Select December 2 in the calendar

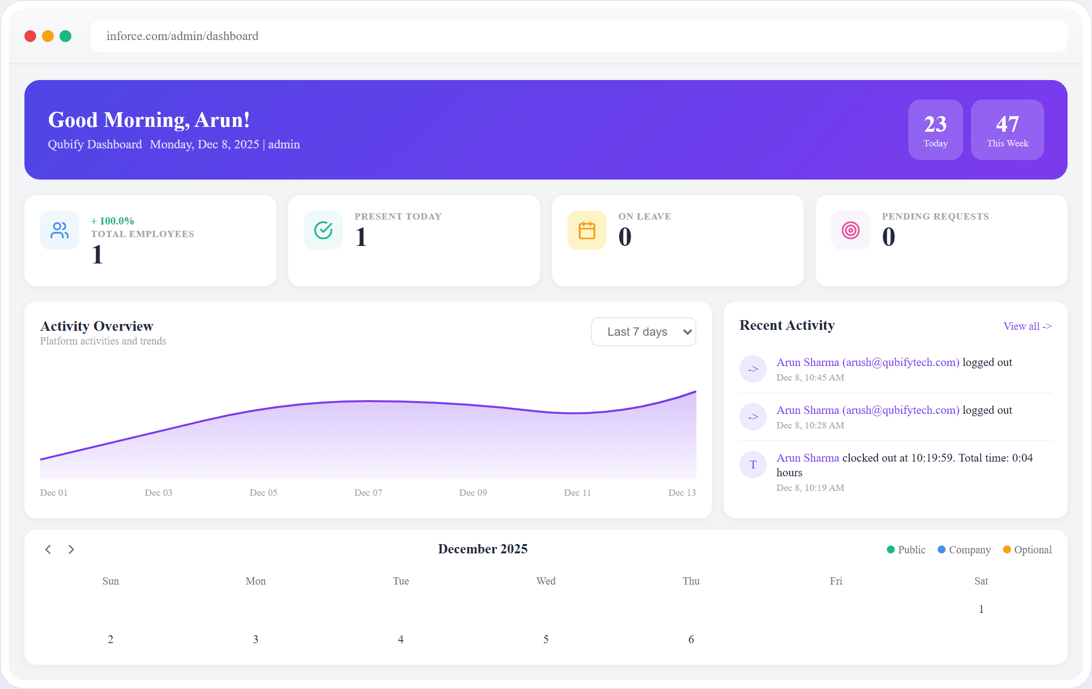click(x=110, y=639)
